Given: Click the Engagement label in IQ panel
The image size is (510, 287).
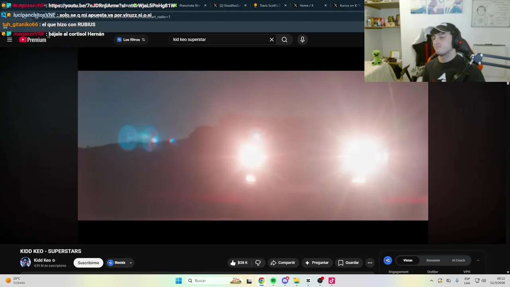Looking at the screenshot, I should click(x=398, y=272).
